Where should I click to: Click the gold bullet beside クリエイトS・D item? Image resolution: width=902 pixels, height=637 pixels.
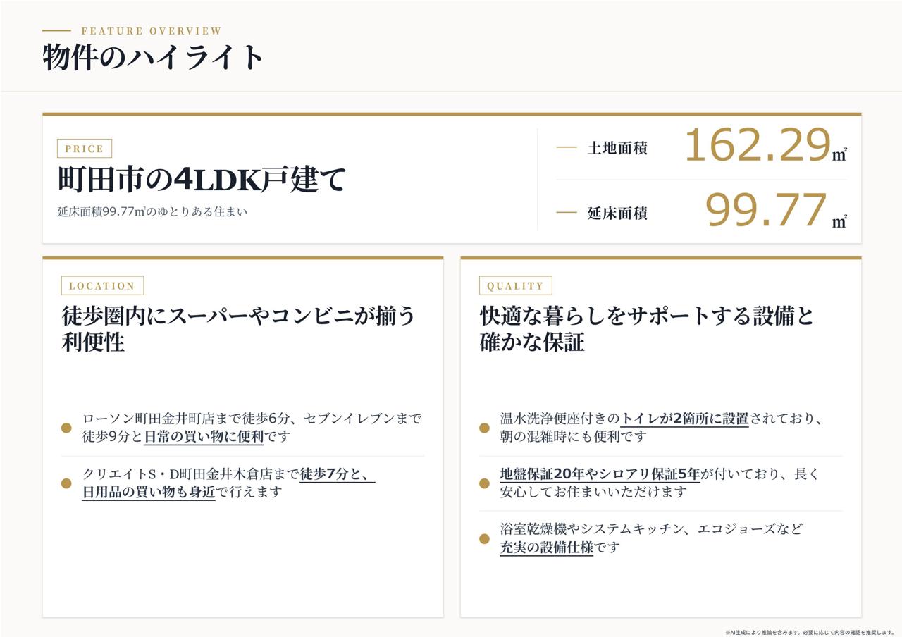tap(66, 483)
